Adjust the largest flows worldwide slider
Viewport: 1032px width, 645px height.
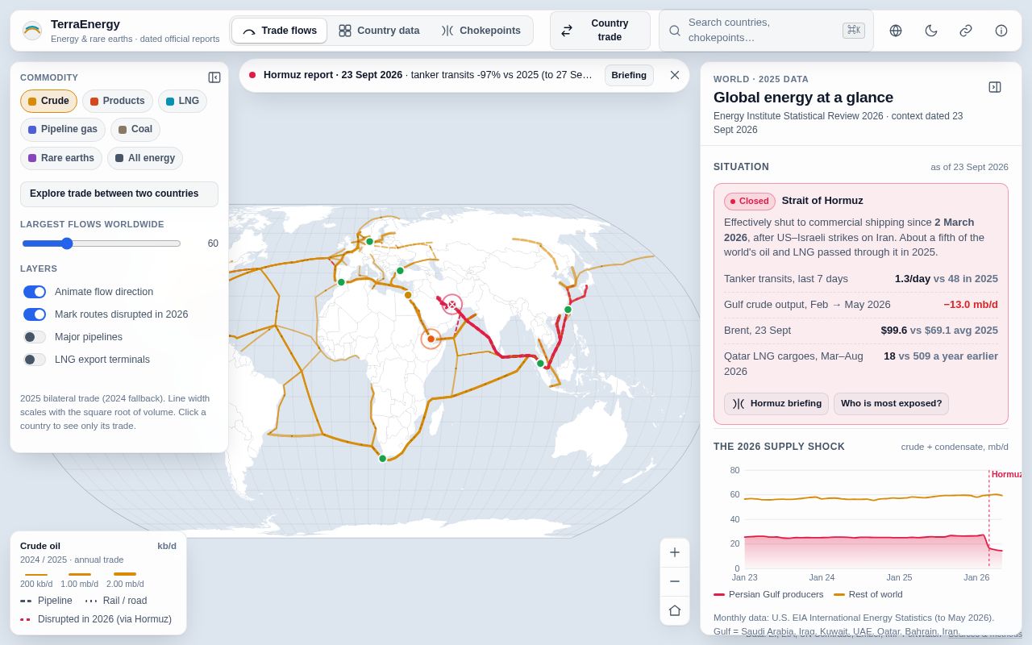click(102, 243)
